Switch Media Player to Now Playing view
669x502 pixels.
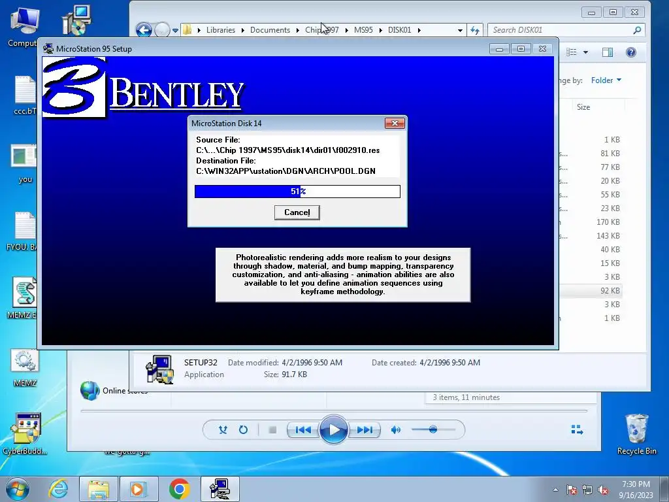[577, 430]
